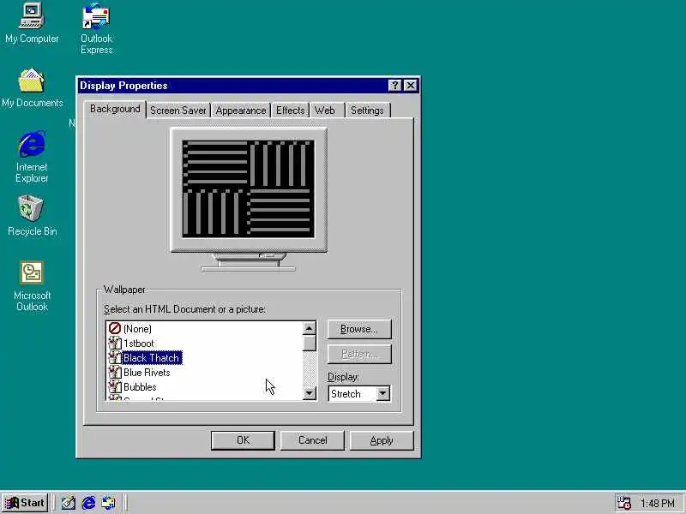The height and width of the screenshot is (514, 686).
Task: Open the Effects tab
Action: click(290, 111)
